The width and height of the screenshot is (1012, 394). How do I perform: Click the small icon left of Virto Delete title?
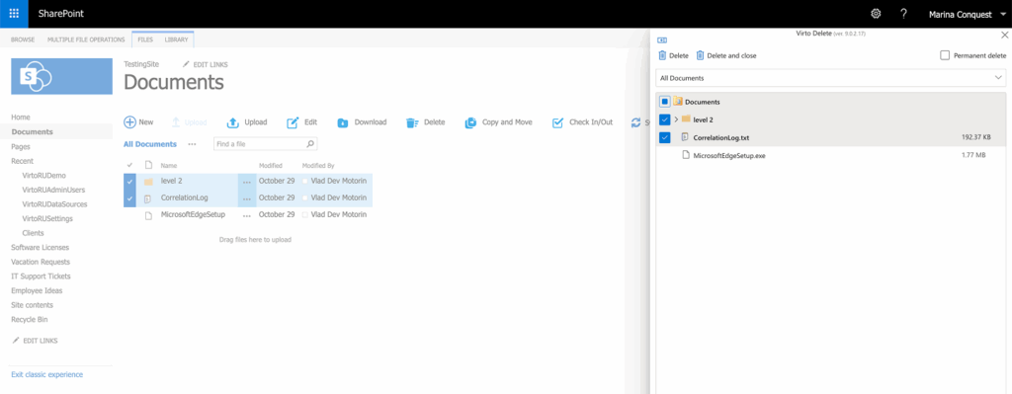click(662, 39)
